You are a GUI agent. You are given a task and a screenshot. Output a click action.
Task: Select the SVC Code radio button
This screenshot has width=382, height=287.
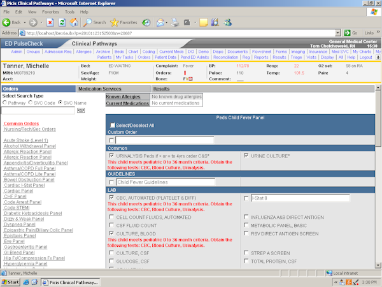coord(30,103)
